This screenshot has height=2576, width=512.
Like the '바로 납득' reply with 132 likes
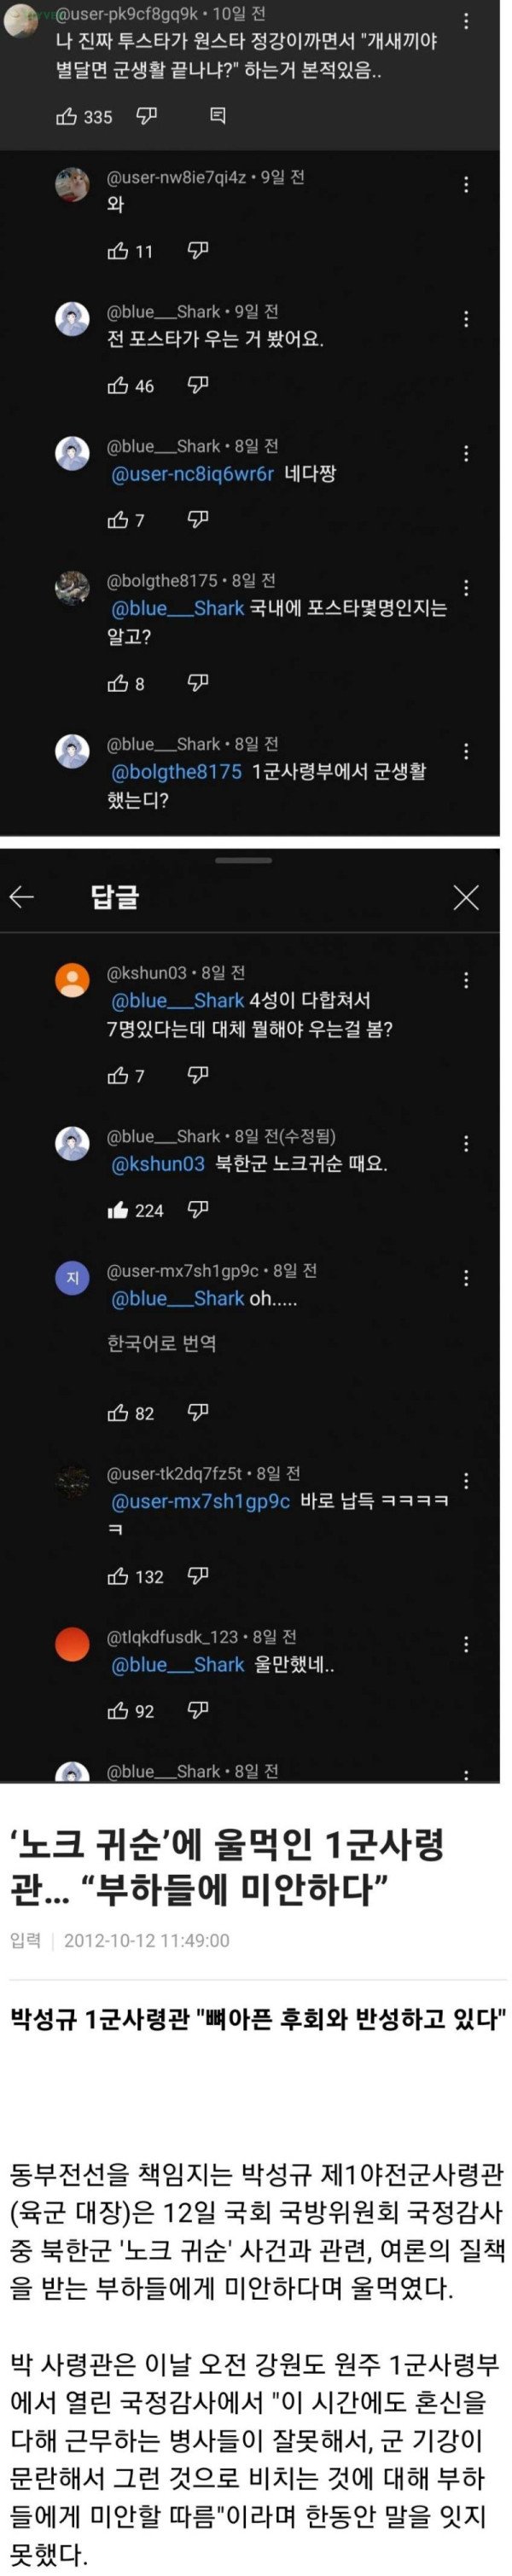(118, 1576)
